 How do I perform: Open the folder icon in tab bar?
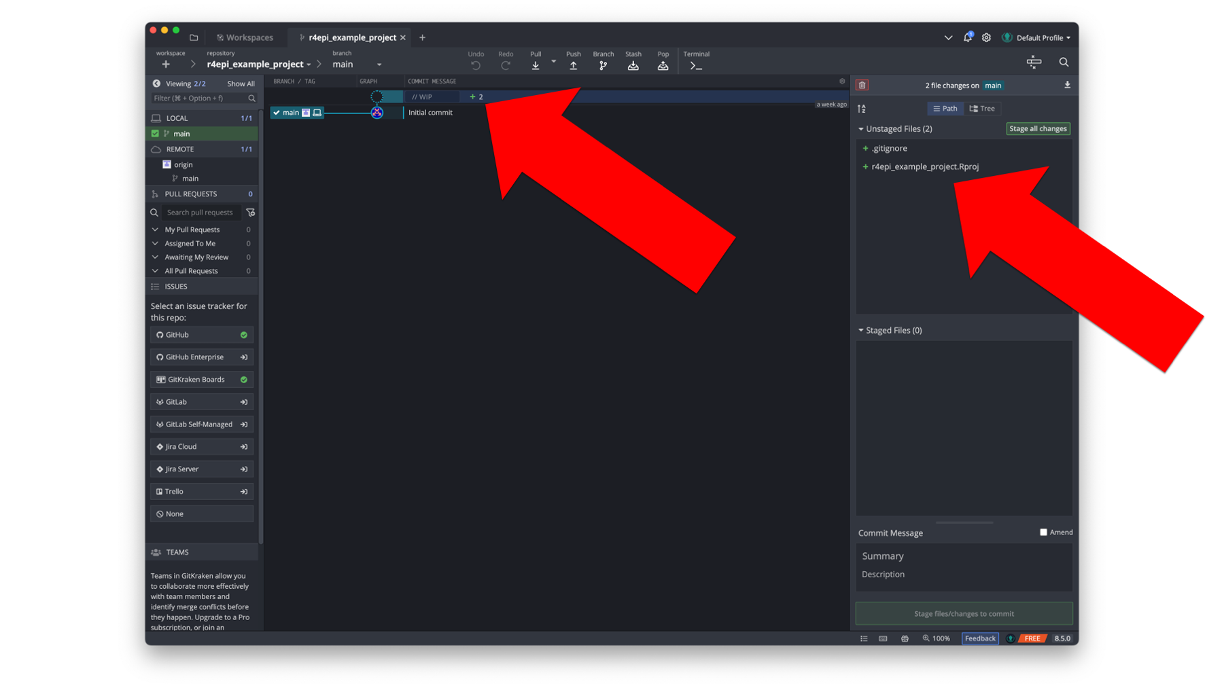(x=194, y=37)
